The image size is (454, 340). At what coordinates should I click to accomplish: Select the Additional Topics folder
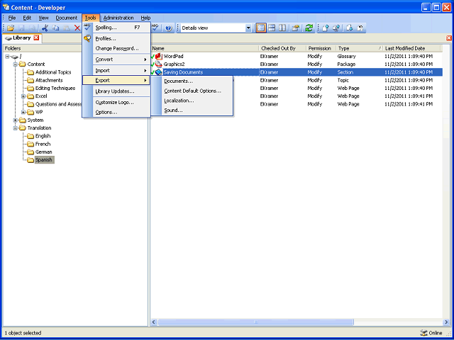tap(53, 72)
